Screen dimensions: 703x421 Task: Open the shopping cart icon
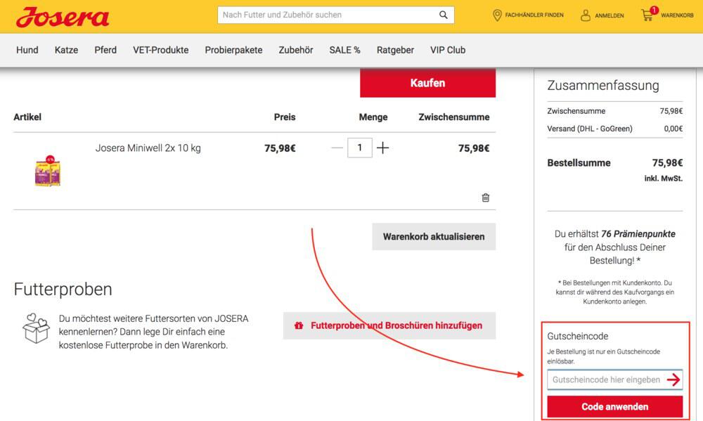tap(647, 15)
